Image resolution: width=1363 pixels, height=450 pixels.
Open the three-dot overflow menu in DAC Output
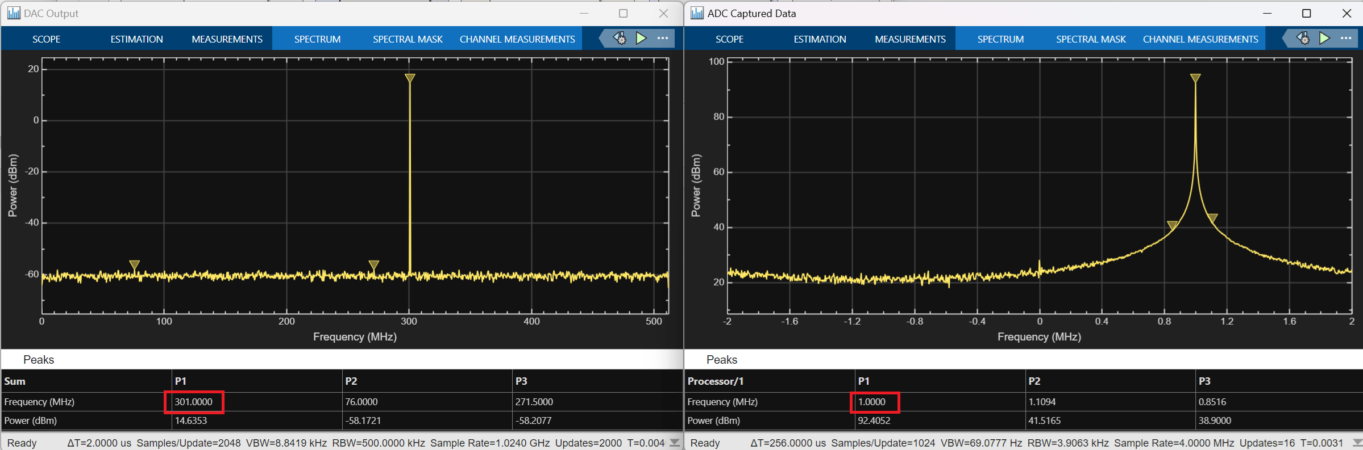663,38
